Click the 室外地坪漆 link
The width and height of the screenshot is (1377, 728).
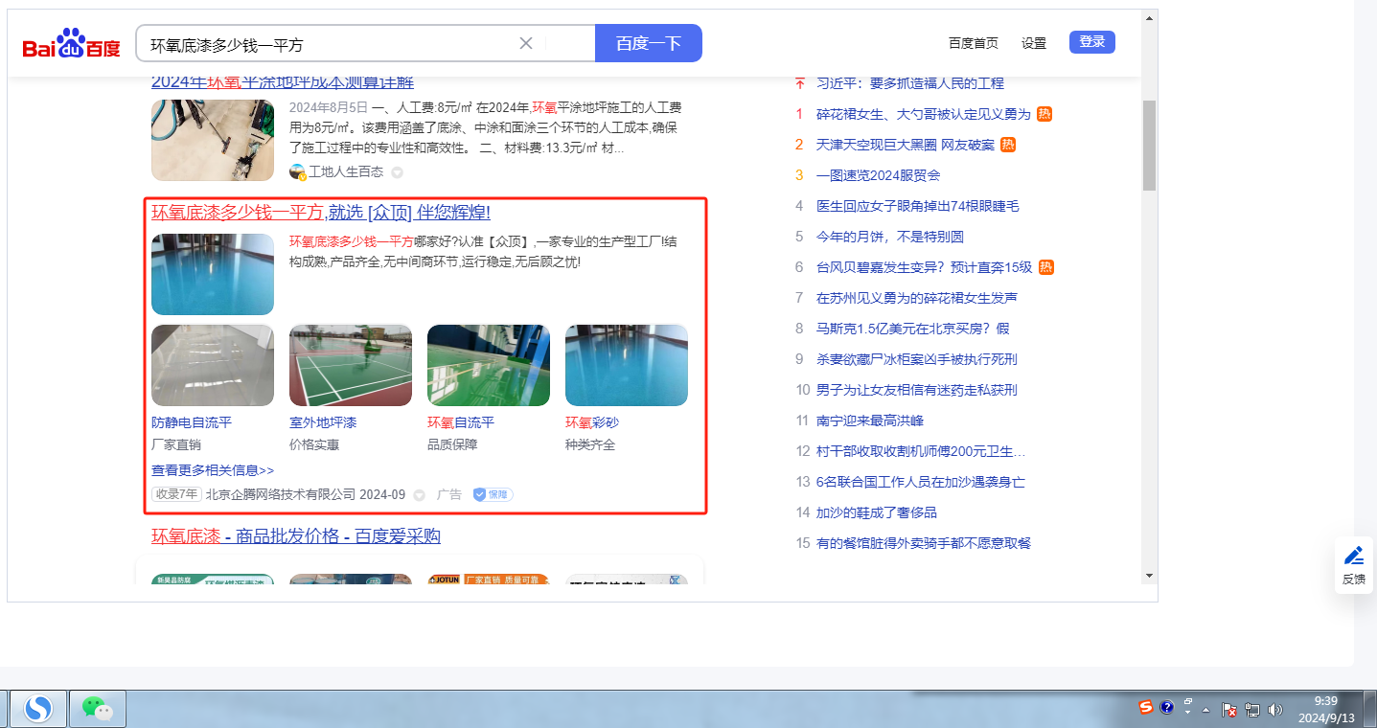tap(323, 422)
